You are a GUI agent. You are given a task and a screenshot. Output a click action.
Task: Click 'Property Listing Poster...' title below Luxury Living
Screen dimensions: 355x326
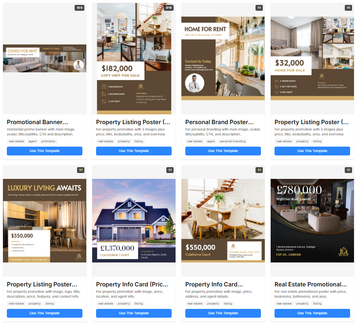(x=42, y=284)
